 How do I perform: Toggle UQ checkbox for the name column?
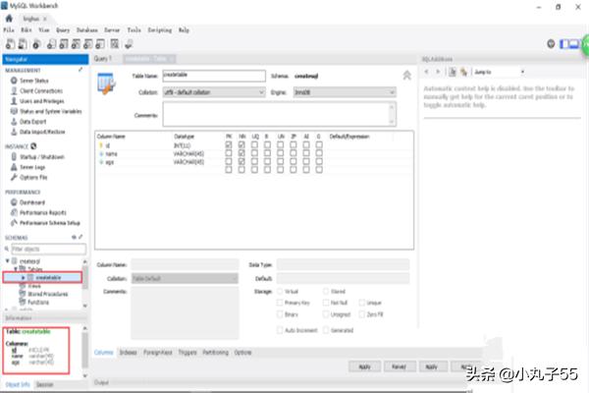(x=254, y=153)
